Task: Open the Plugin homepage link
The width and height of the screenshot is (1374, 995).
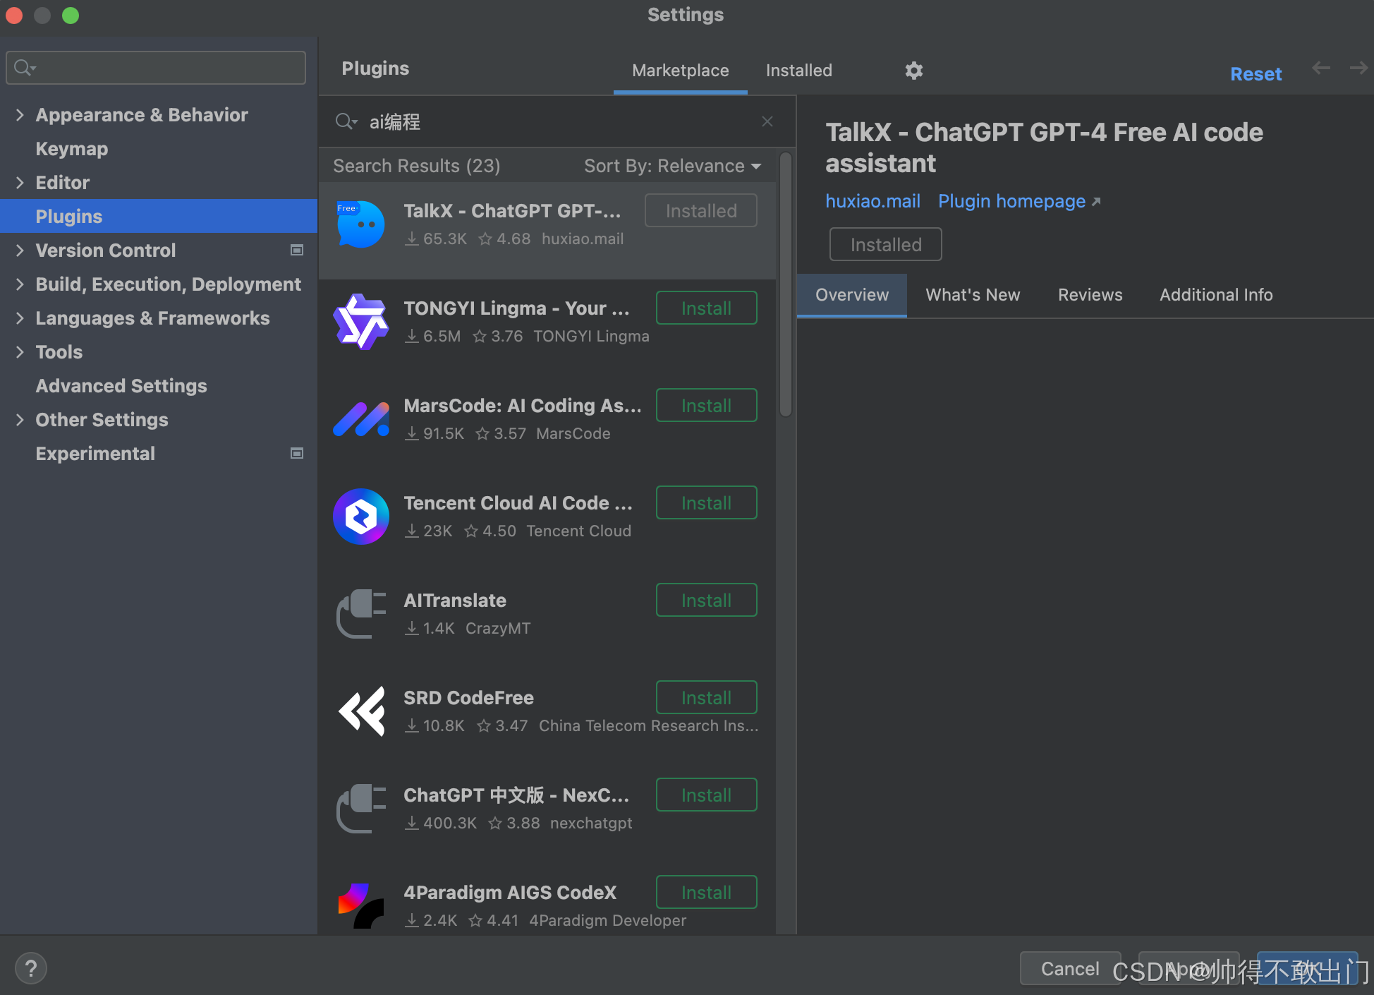Action: point(1019,201)
